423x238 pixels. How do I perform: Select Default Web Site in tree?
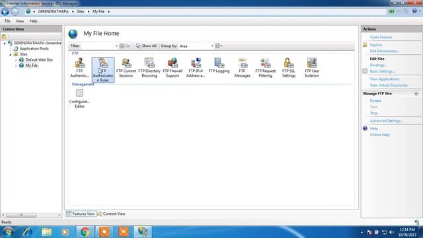tap(39, 60)
